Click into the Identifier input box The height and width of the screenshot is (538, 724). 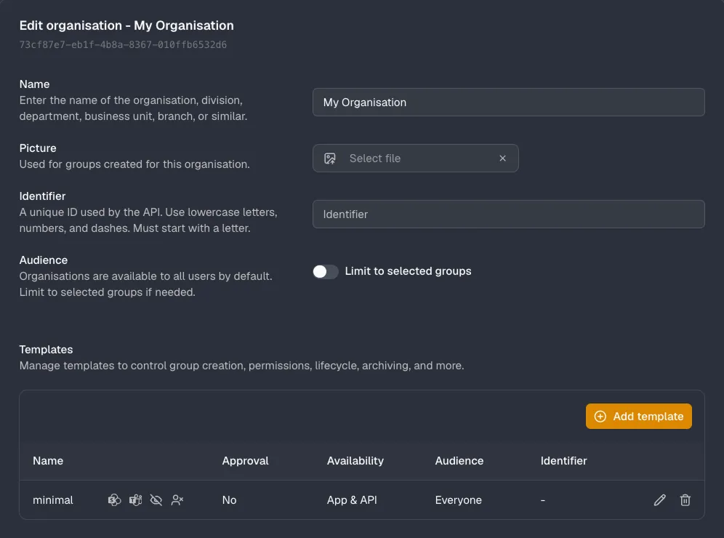pyautogui.click(x=508, y=214)
